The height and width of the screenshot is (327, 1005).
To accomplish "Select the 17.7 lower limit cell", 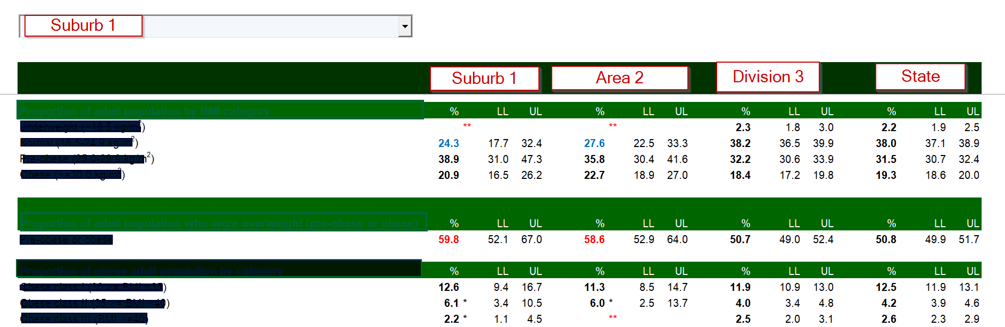I will click(x=498, y=143).
